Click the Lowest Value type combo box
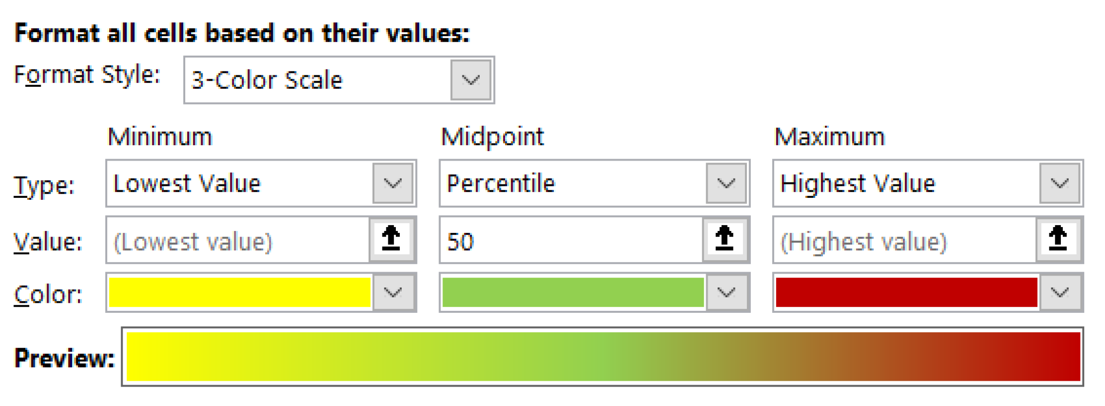Screen dimensions: 1105x406 [x=239, y=184]
